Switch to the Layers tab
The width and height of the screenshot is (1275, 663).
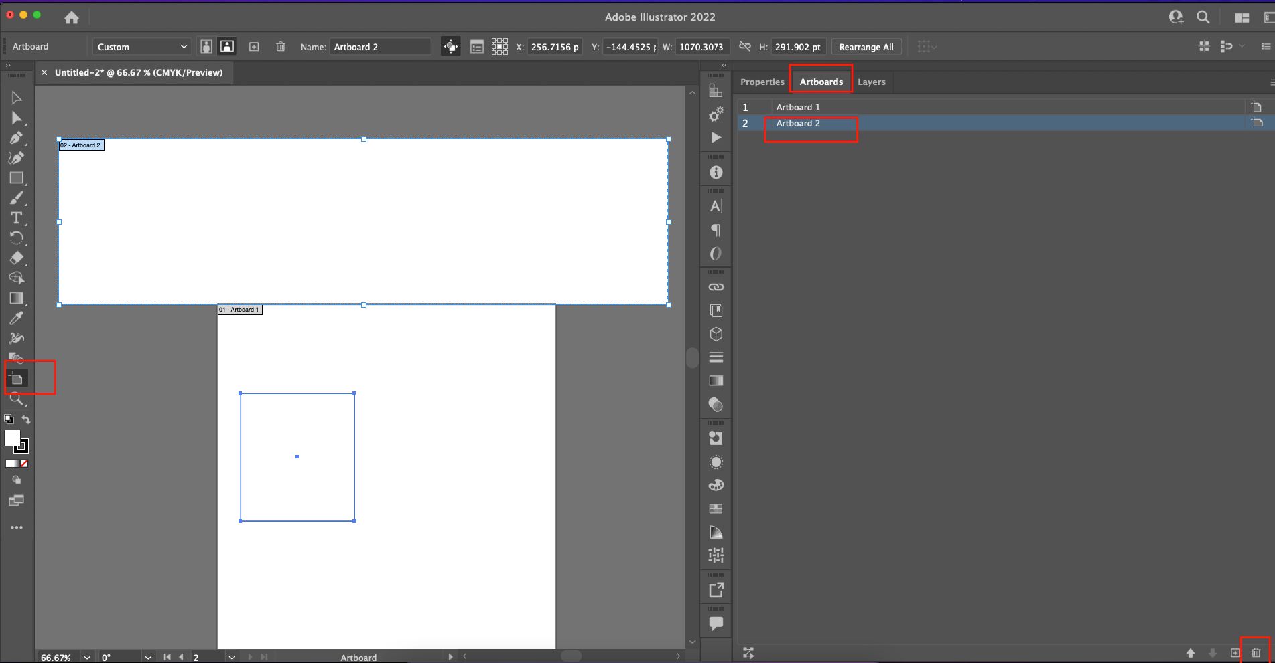click(872, 81)
